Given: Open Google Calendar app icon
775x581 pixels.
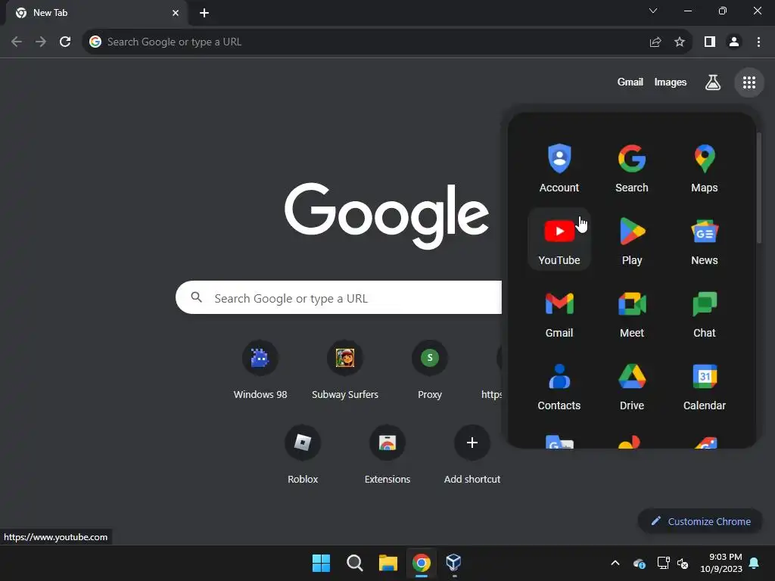Looking at the screenshot, I should tap(705, 385).
